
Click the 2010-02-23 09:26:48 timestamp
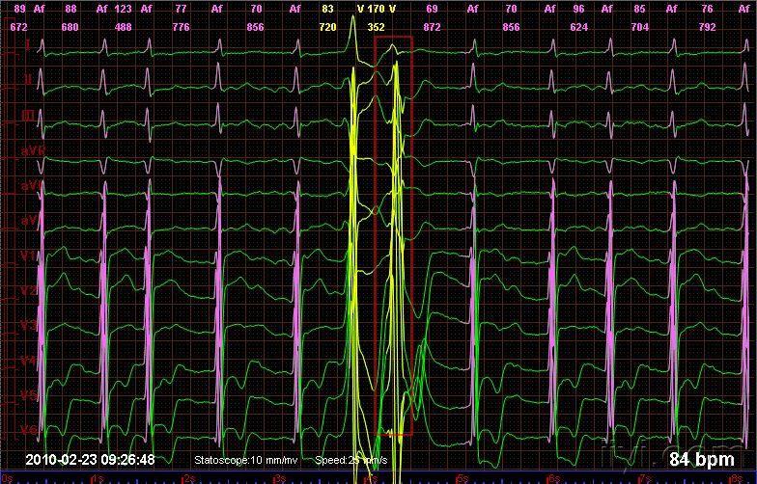pos(90,459)
